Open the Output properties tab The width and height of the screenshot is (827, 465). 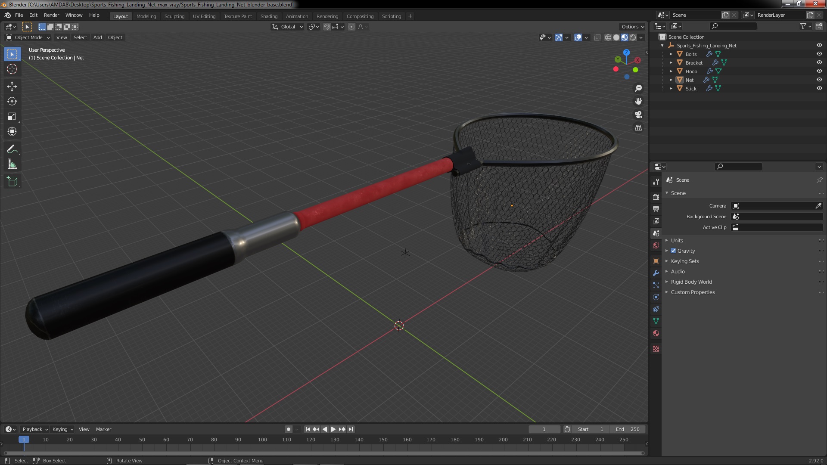pyautogui.click(x=656, y=209)
